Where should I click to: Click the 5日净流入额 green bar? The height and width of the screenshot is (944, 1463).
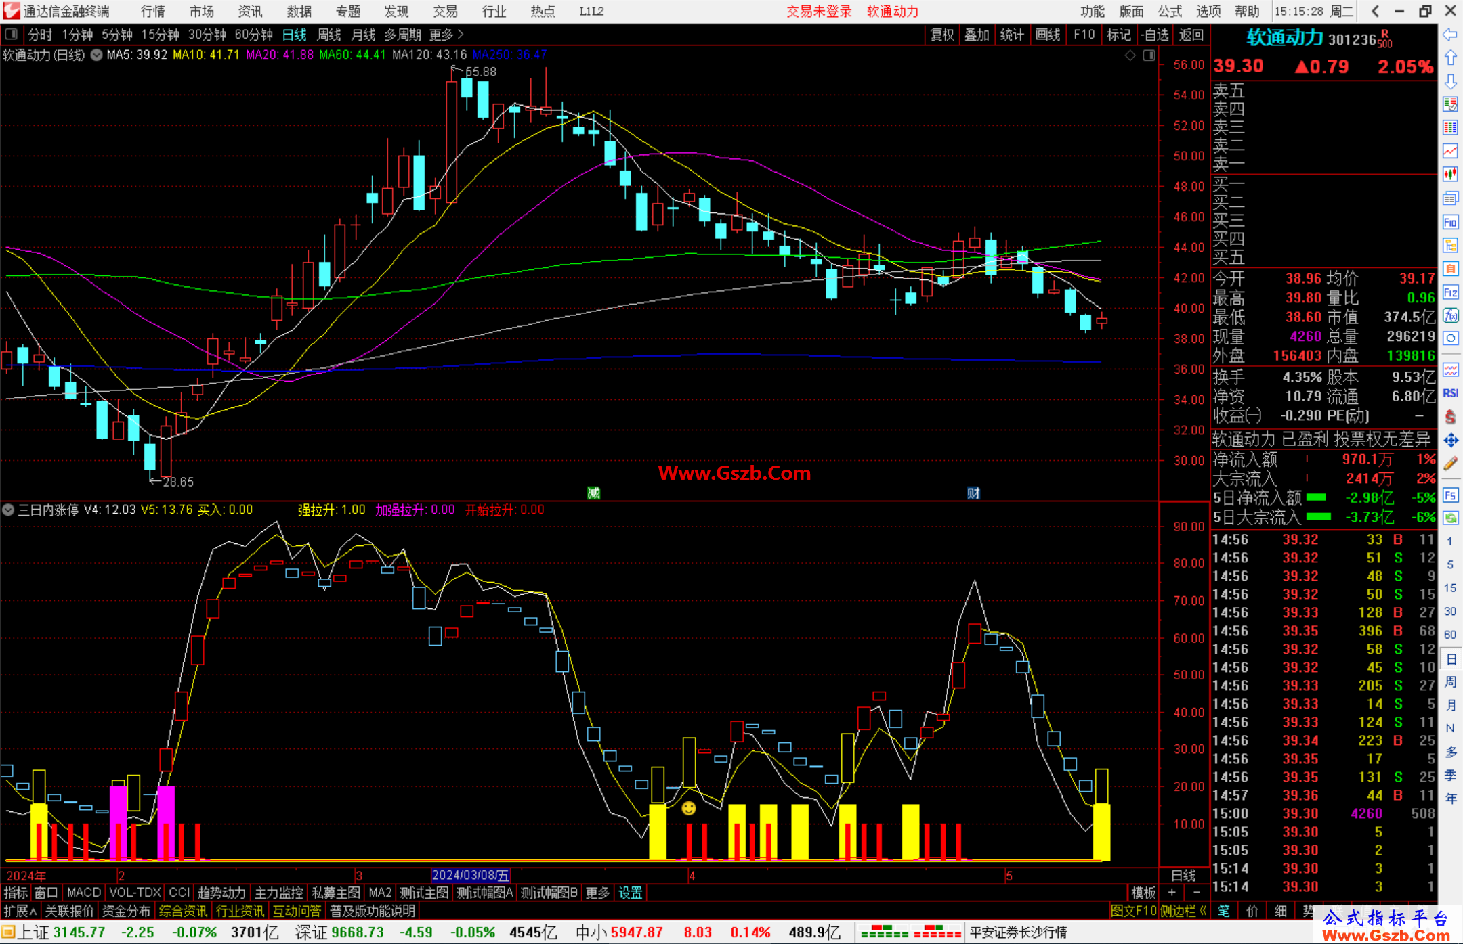tap(1316, 497)
